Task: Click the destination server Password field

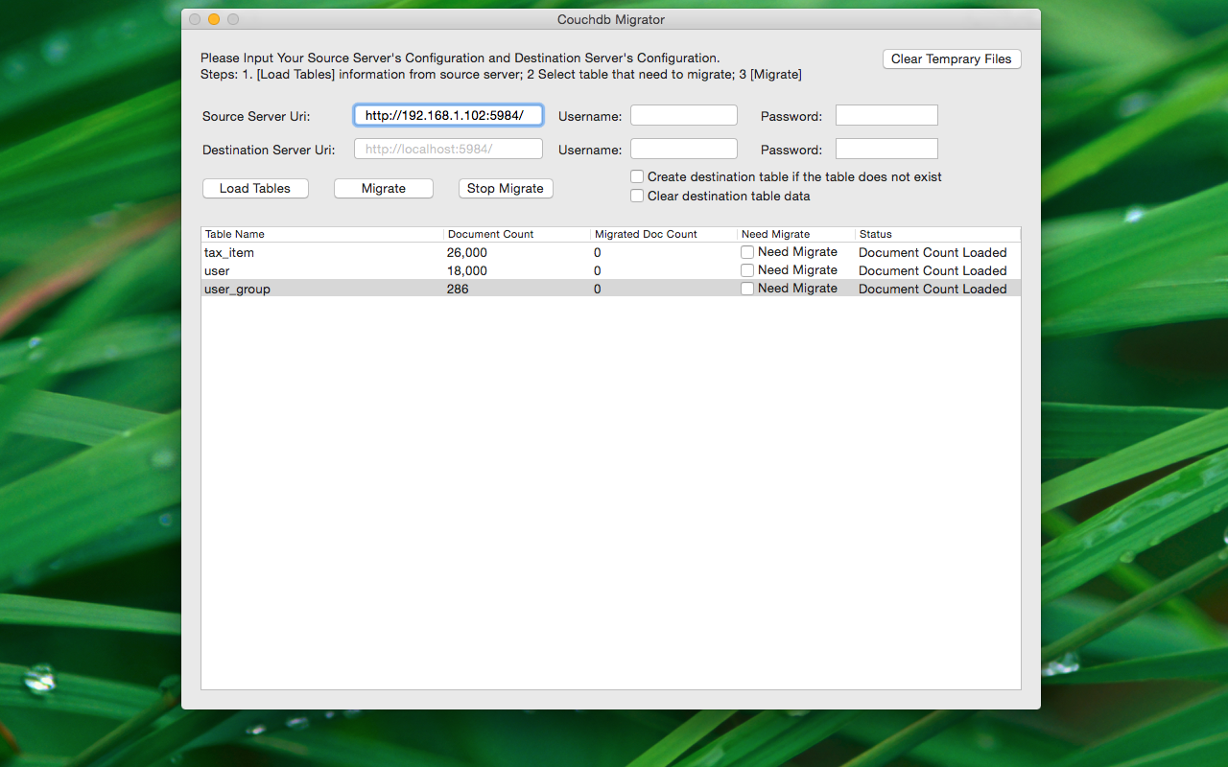Action: (x=886, y=150)
